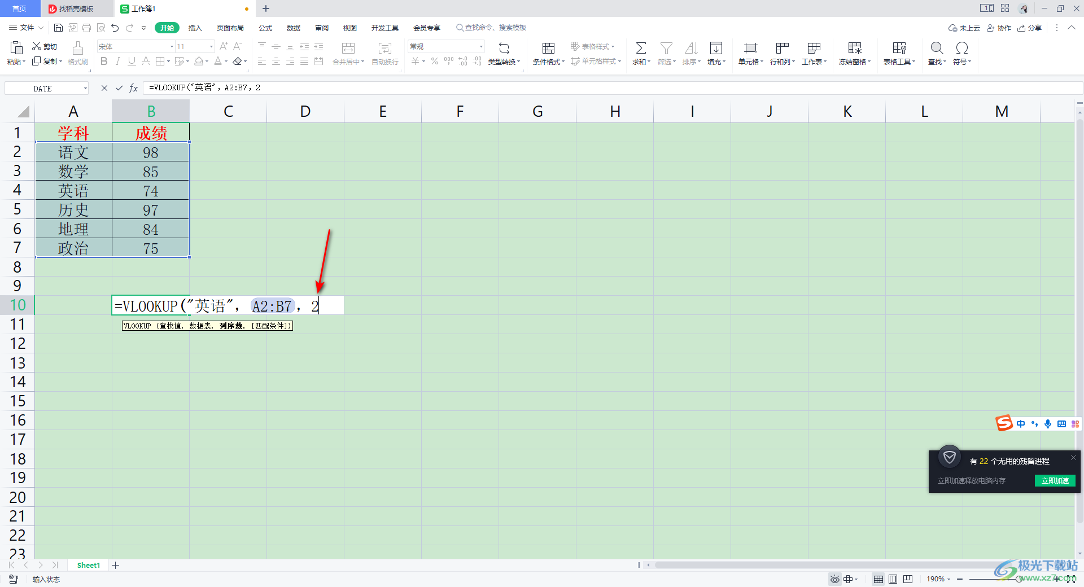This screenshot has height=587, width=1084.
Task: Open the Review (审阅) tab
Action: [x=322, y=28]
